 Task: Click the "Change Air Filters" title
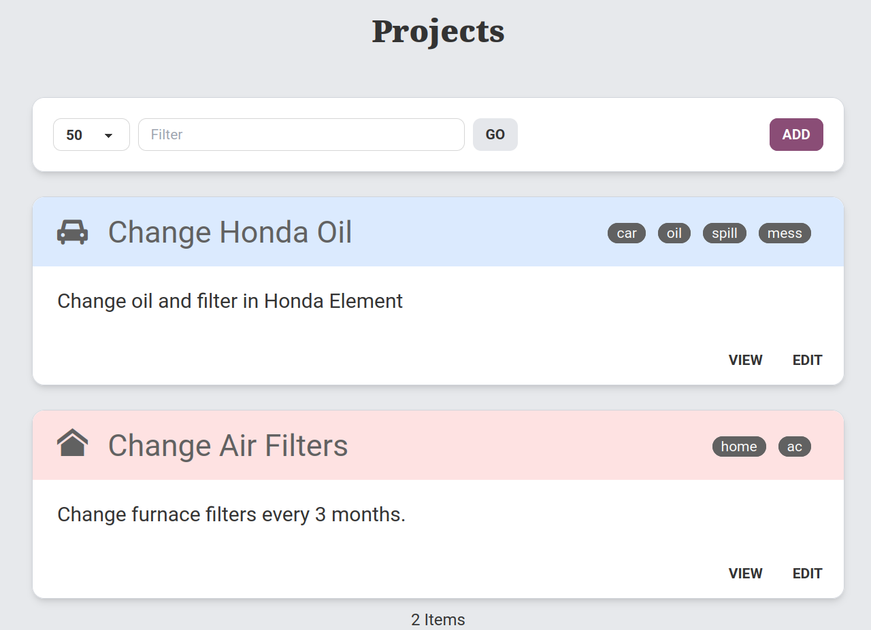(x=228, y=446)
